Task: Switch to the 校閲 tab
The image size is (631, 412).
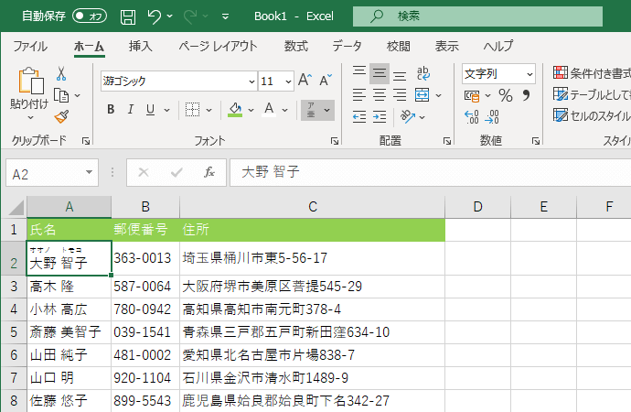Action: (399, 47)
